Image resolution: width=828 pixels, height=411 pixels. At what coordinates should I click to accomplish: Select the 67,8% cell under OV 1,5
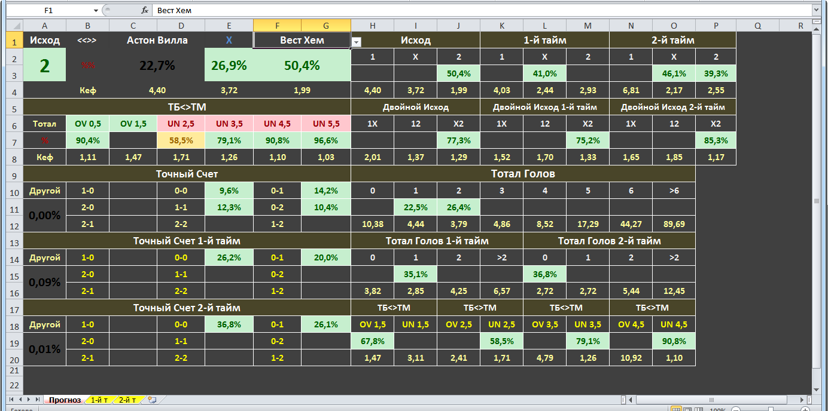tap(373, 342)
